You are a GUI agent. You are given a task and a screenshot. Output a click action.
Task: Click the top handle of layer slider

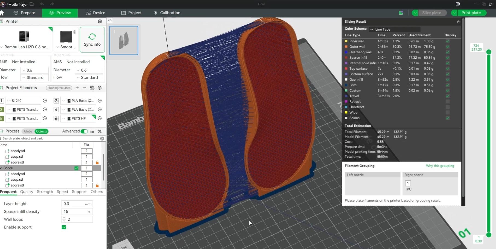click(489, 52)
